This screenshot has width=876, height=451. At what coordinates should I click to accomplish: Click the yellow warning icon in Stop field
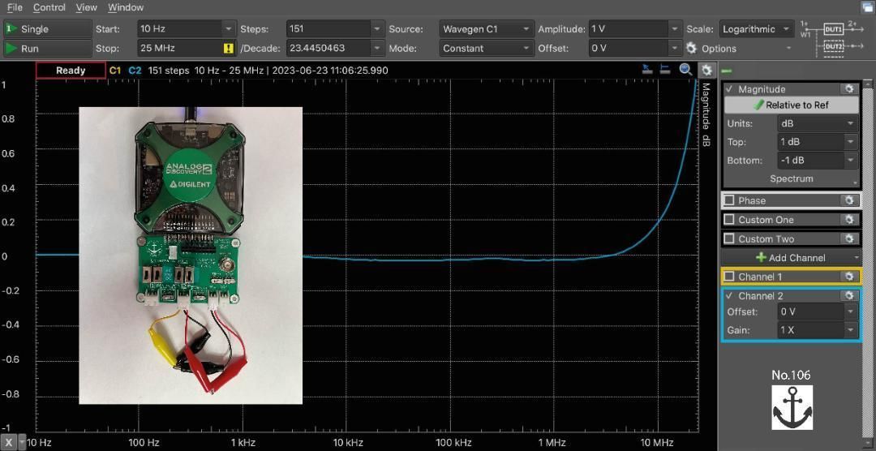pos(229,49)
